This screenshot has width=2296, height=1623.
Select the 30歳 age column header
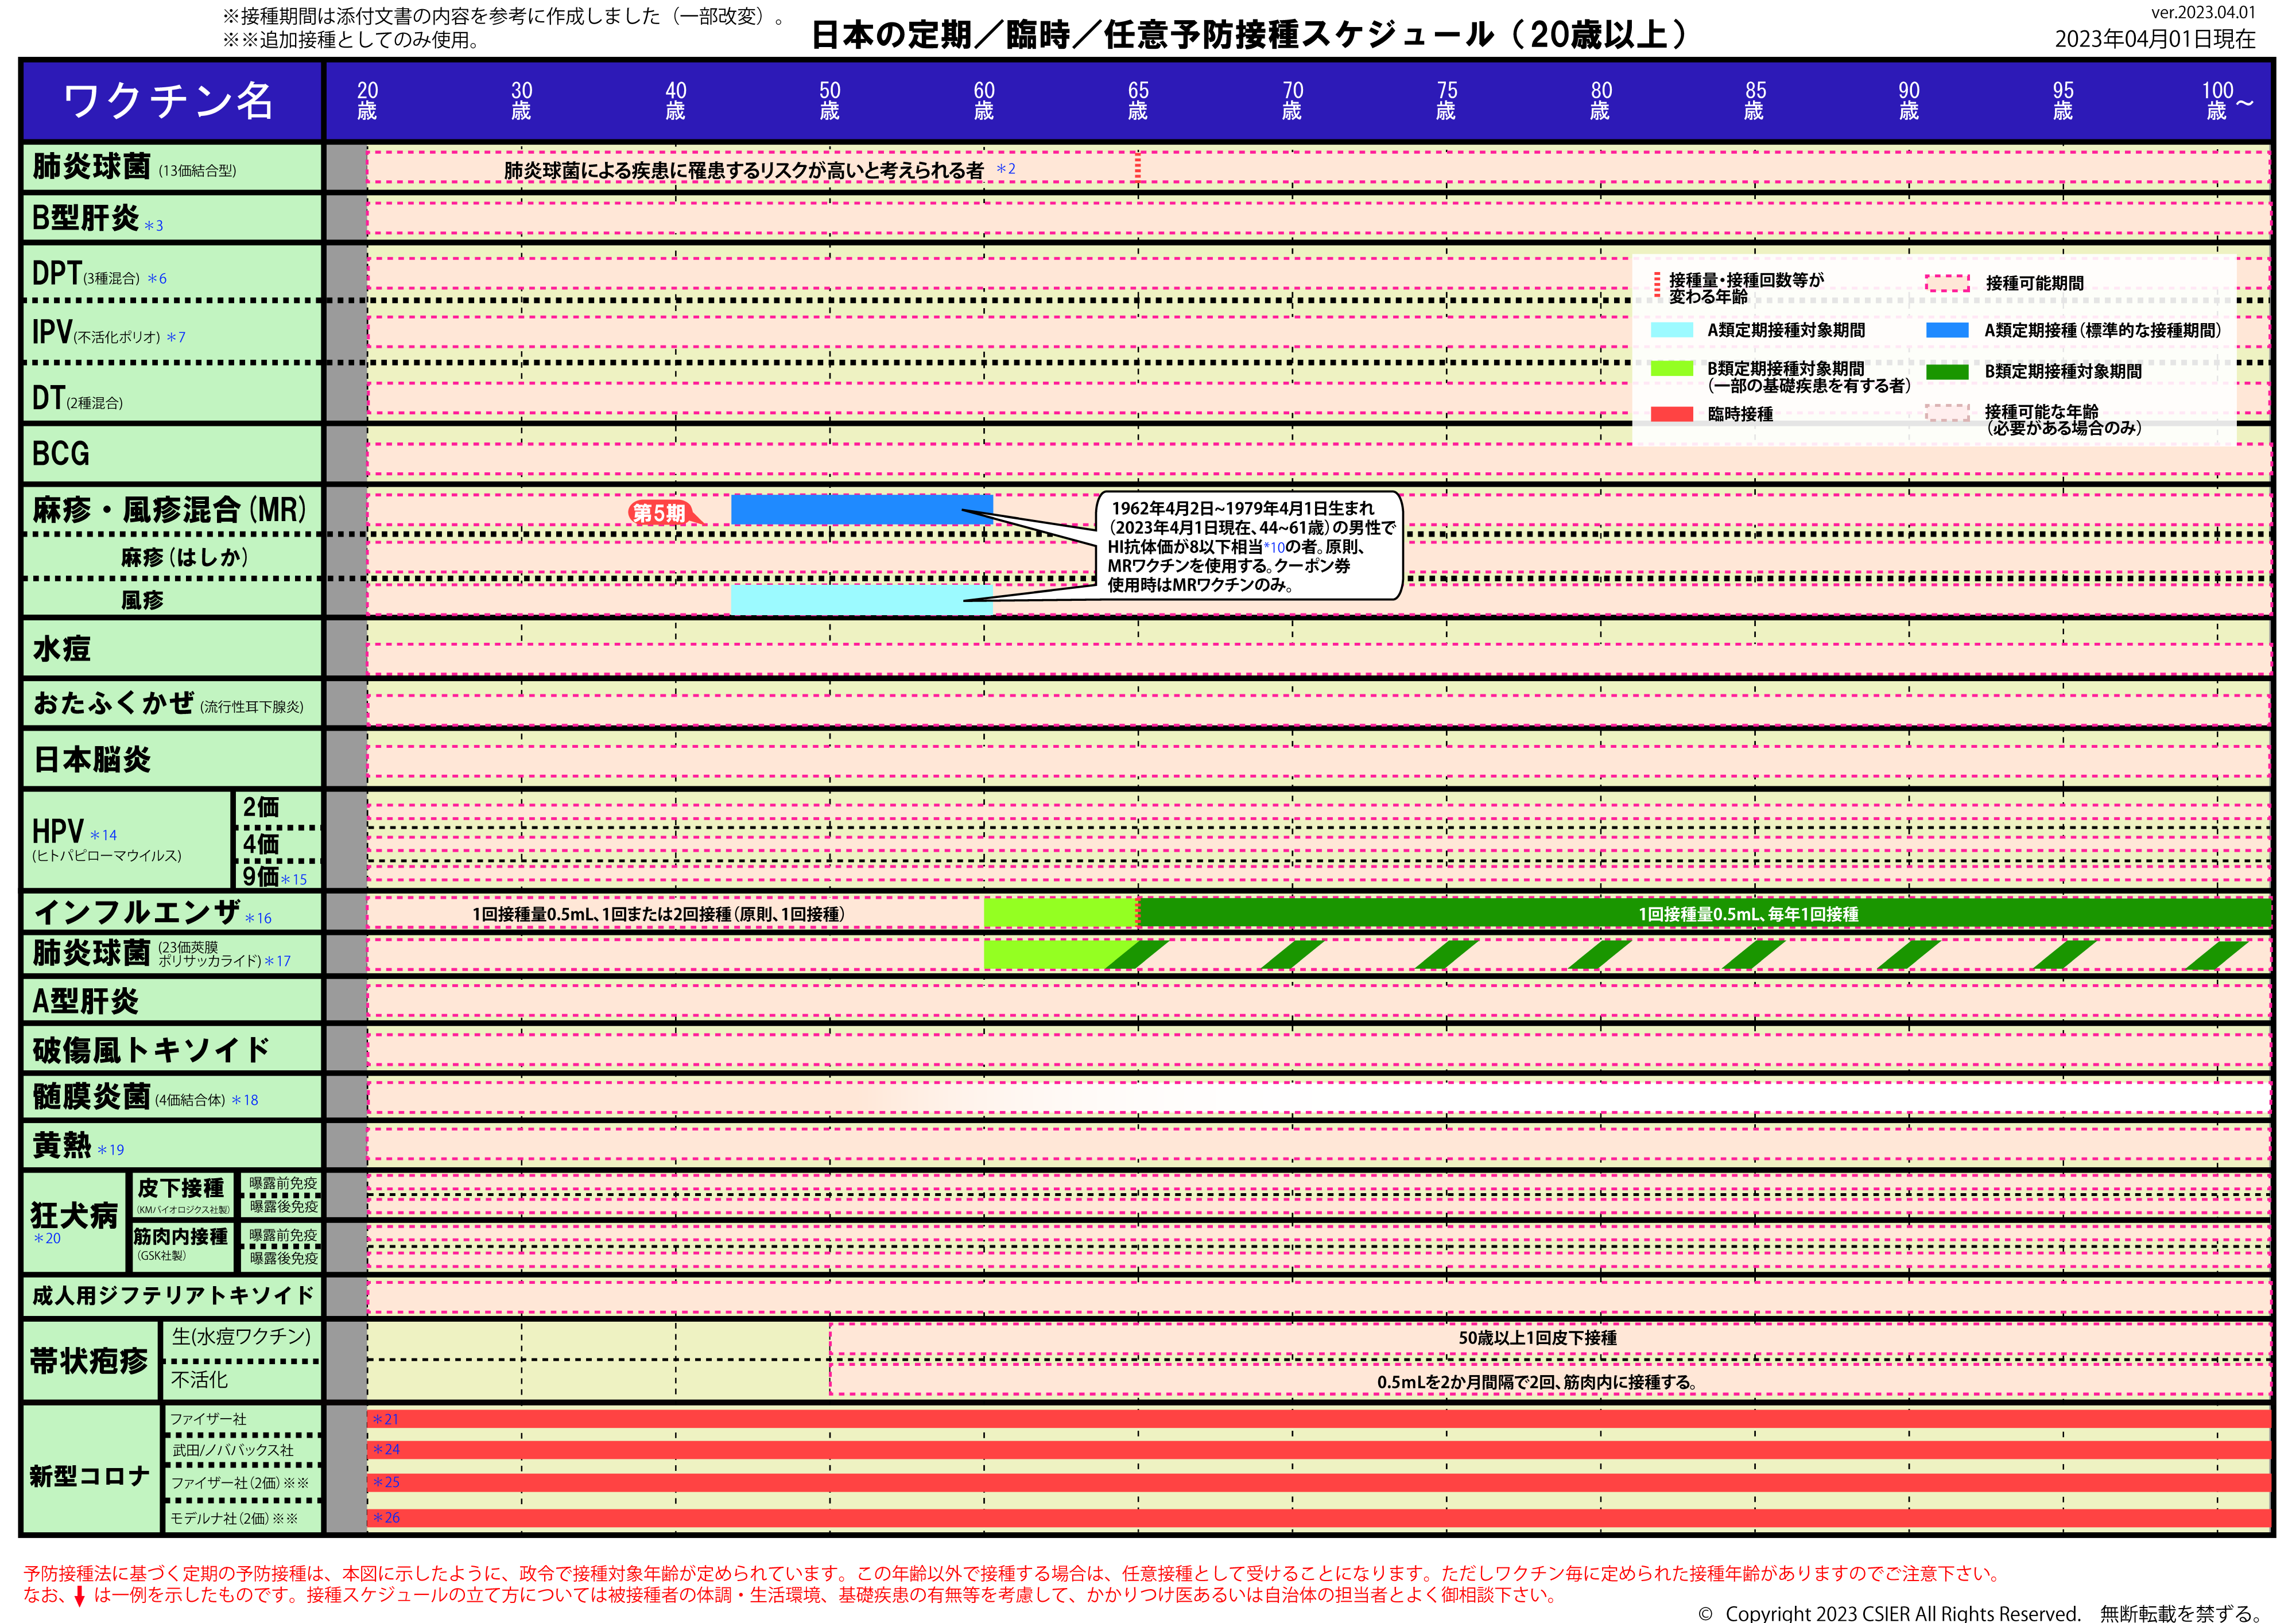tap(521, 101)
